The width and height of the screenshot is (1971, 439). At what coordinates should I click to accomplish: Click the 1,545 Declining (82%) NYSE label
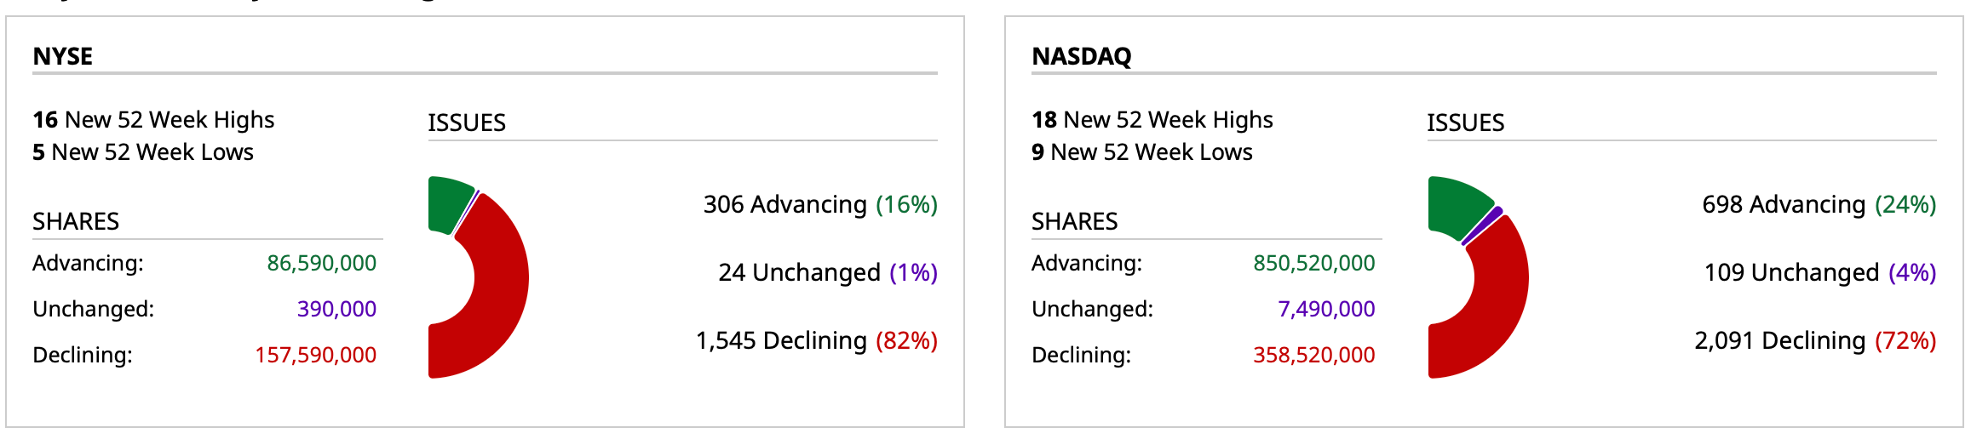(816, 340)
